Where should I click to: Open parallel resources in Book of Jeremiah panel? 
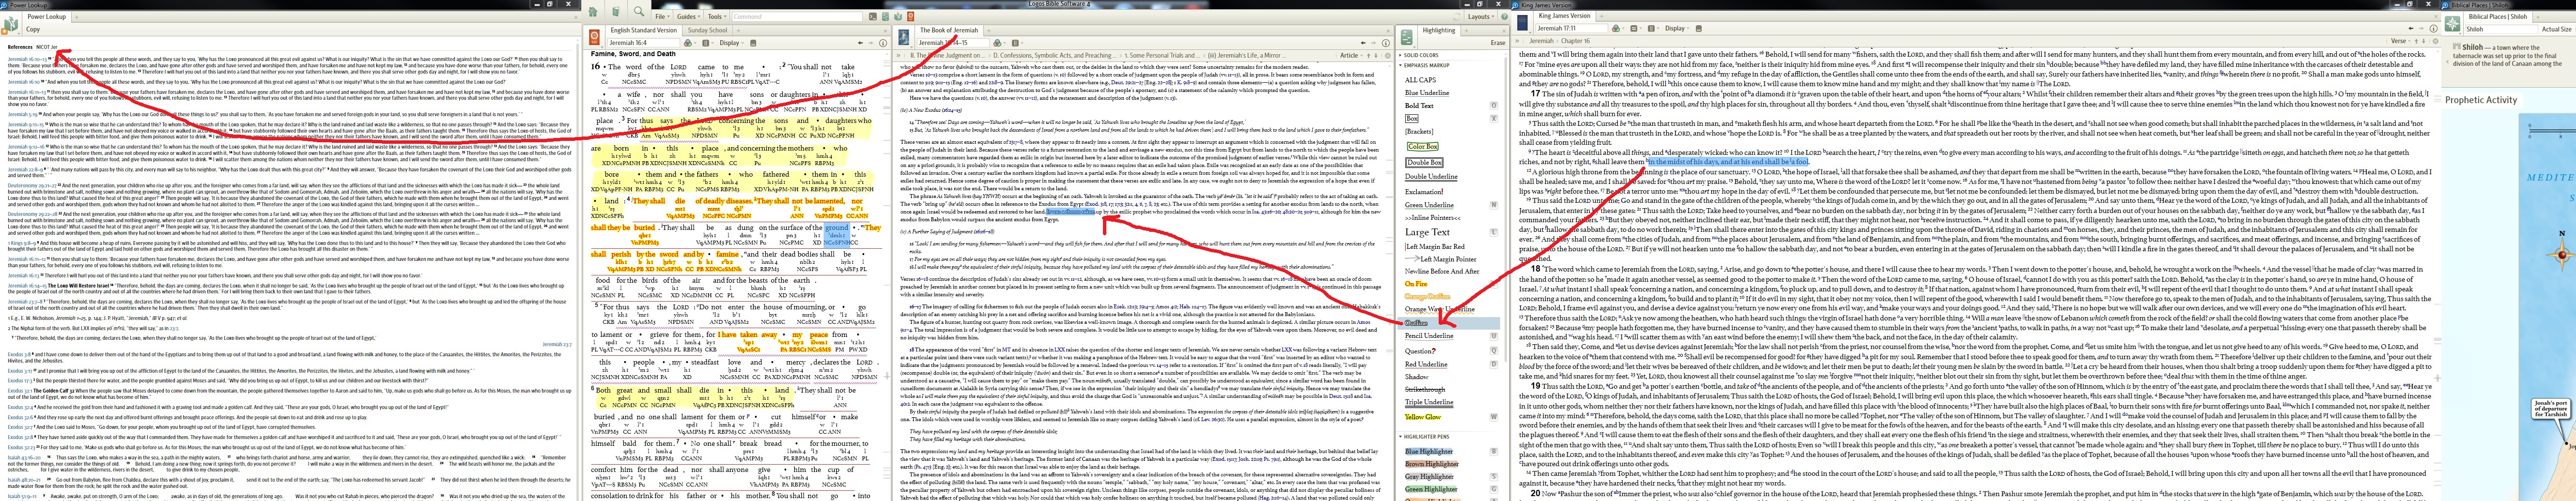[x=1015, y=43]
